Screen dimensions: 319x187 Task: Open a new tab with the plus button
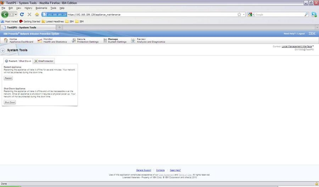pyautogui.click(x=60, y=27)
